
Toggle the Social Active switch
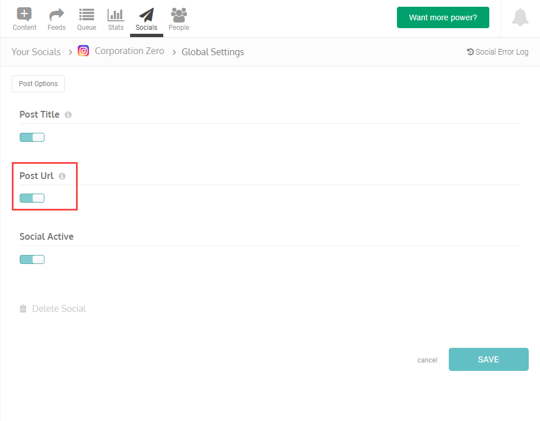tap(32, 259)
